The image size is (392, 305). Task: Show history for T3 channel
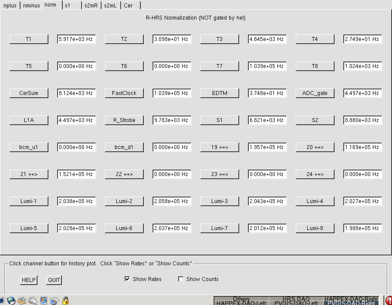coord(220,39)
